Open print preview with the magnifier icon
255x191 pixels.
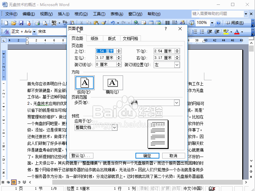[x=45, y=23]
